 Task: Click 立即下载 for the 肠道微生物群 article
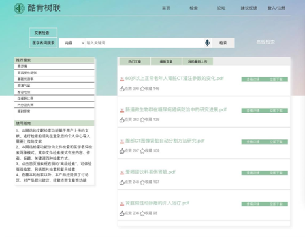pos(276,111)
